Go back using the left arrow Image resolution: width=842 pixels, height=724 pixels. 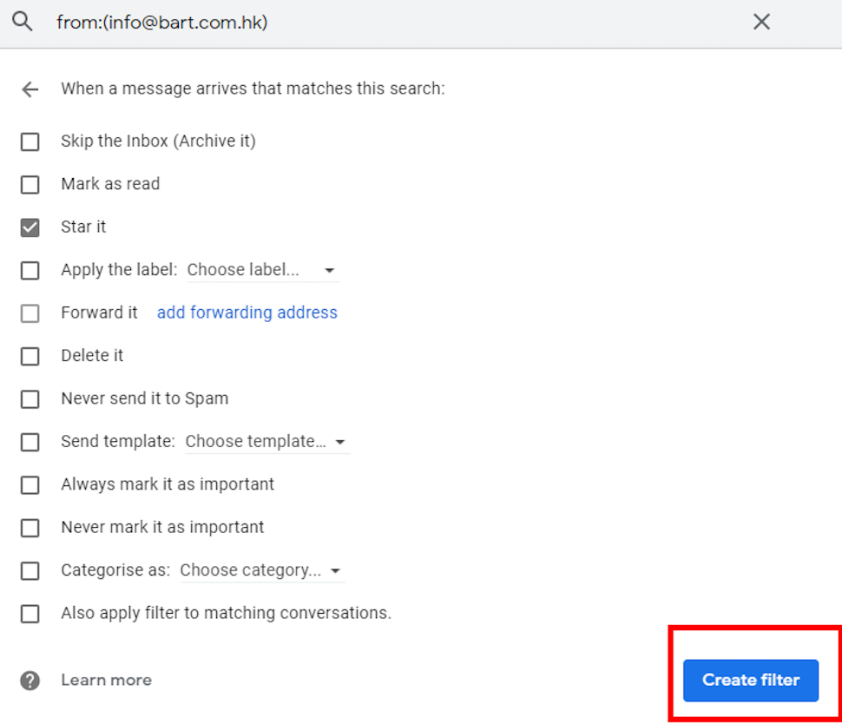coord(30,89)
